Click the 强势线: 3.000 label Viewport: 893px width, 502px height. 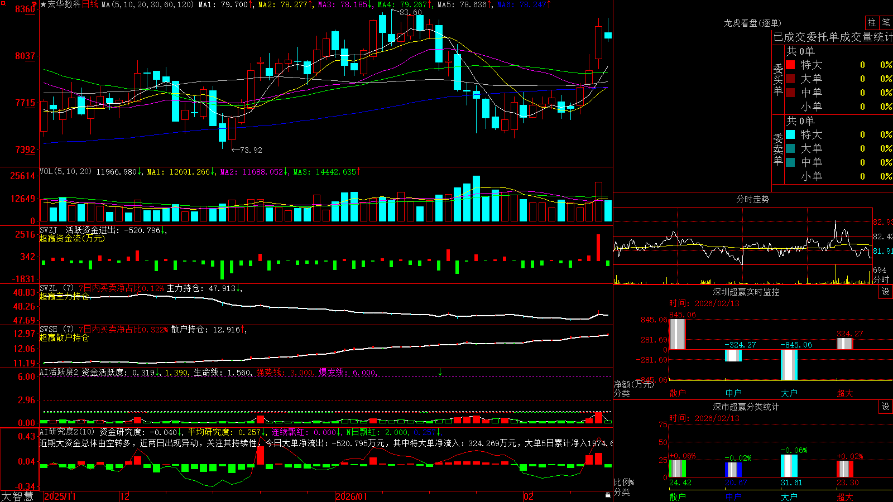pyautogui.click(x=285, y=372)
